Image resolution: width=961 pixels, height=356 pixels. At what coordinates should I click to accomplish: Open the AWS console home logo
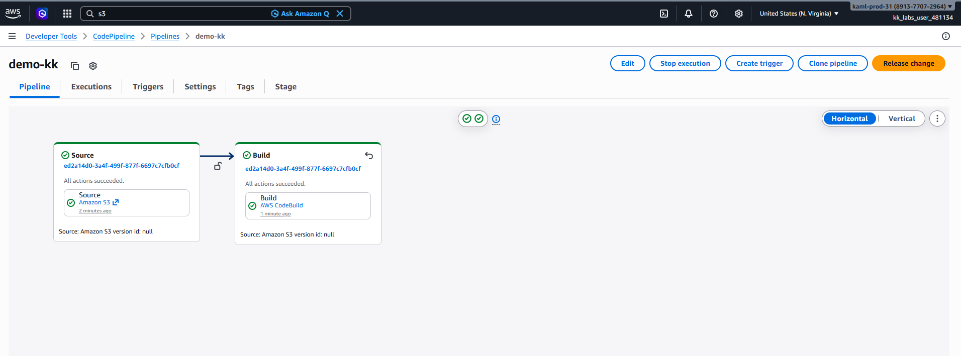[x=13, y=14]
